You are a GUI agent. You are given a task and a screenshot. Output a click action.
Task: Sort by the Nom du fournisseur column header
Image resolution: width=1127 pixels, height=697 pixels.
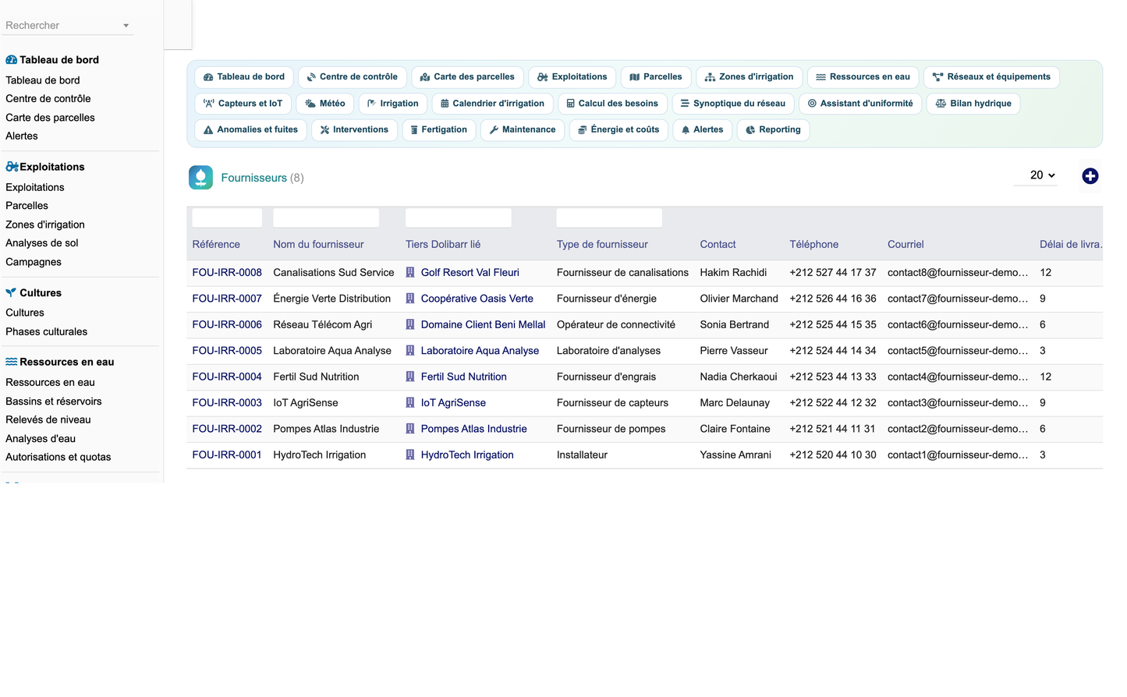click(318, 245)
